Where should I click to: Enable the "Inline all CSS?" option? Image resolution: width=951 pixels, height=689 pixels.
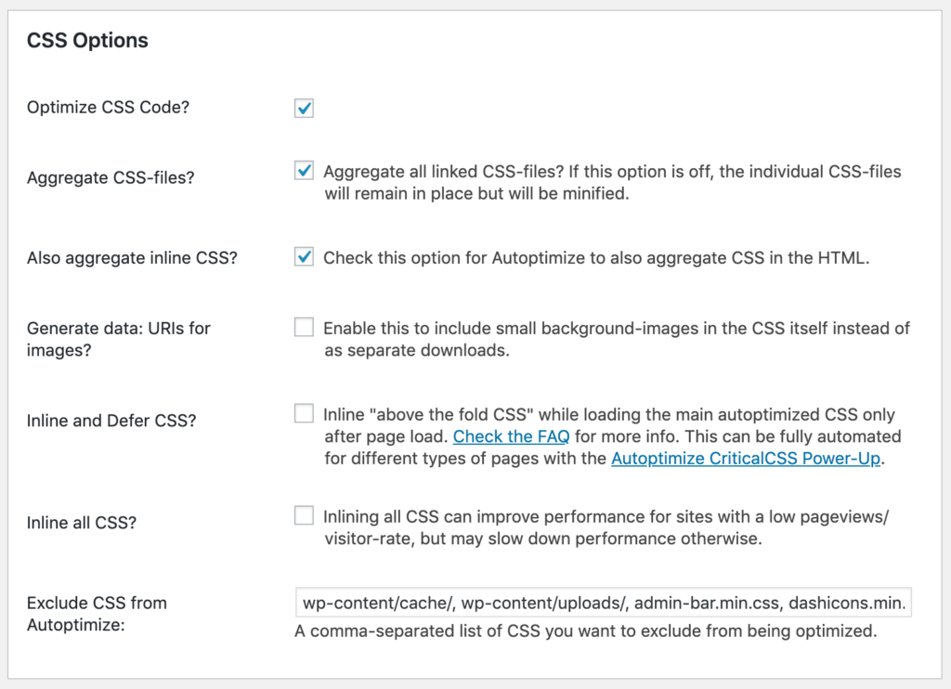pos(304,515)
